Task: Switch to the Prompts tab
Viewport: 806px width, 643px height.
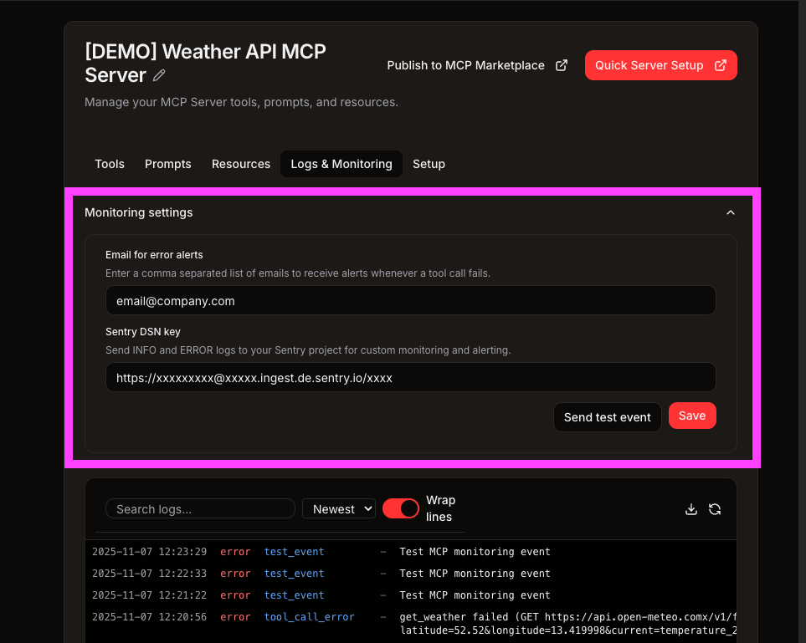Action: (167, 164)
